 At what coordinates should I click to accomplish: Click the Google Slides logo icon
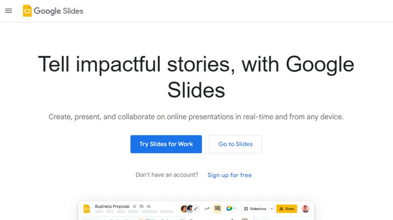click(x=27, y=11)
